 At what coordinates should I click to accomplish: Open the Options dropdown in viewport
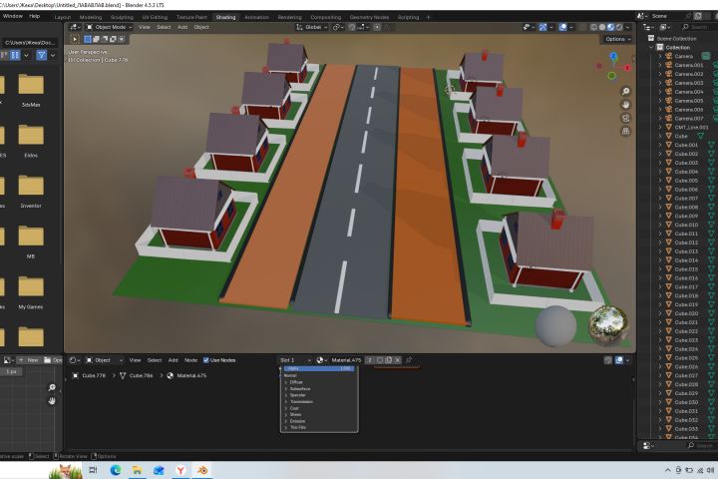click(615, 39)
